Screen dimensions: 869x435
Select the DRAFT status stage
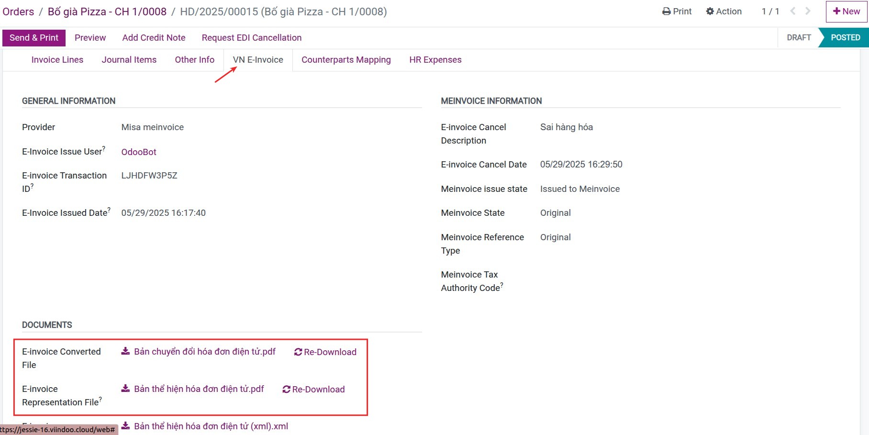799,38
